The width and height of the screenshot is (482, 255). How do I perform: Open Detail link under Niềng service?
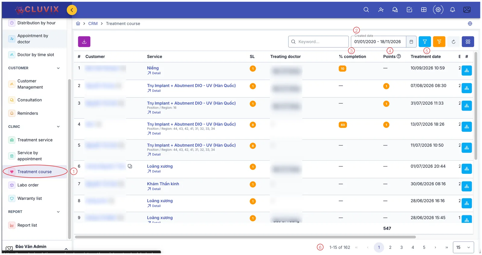tap(154, 73)
